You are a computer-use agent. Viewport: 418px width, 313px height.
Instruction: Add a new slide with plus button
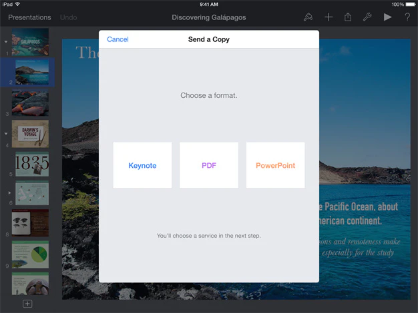(x=27, y=304)
